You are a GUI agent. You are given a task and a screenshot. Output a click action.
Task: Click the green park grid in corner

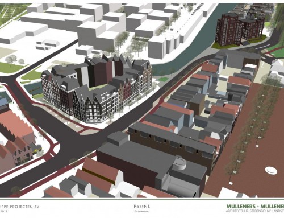[x=12, y=11]
